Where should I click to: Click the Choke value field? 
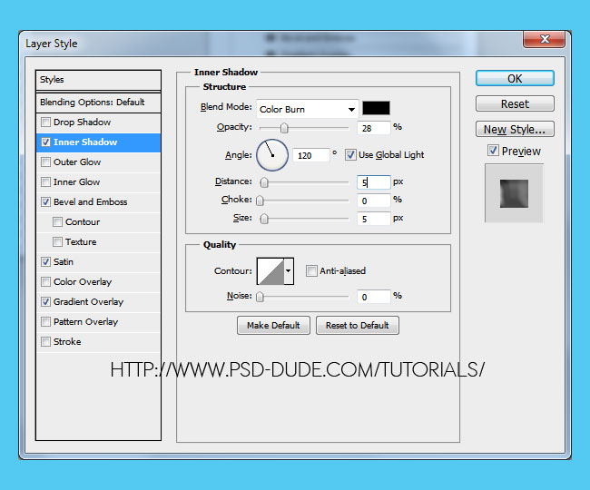tap(374, 201)
